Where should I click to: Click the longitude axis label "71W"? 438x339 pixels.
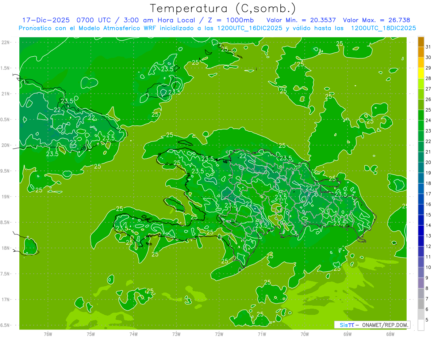click(x=262, y=334)
